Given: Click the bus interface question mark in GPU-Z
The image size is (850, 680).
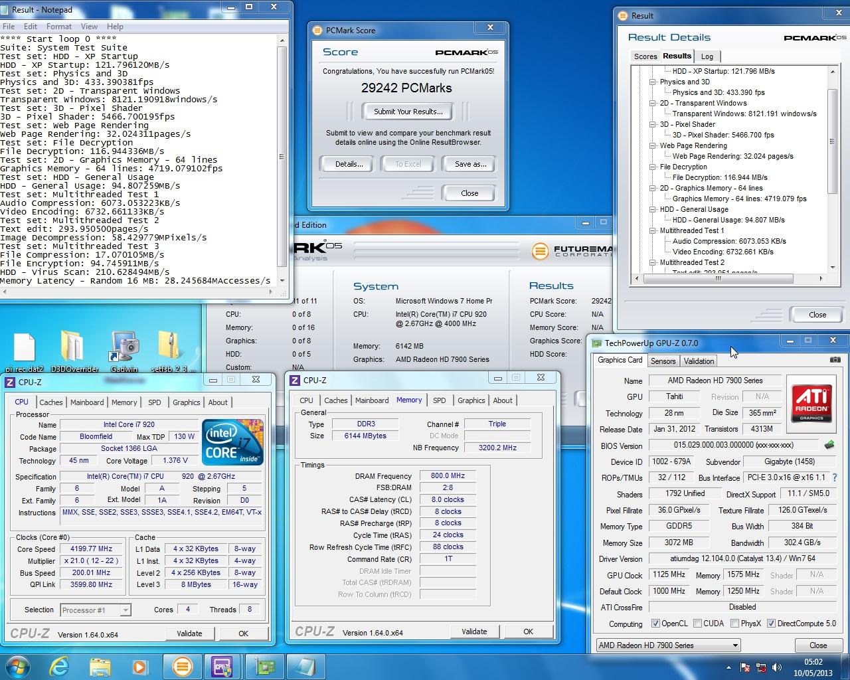Looking at the screenshot, I should [x=835, y=477].
